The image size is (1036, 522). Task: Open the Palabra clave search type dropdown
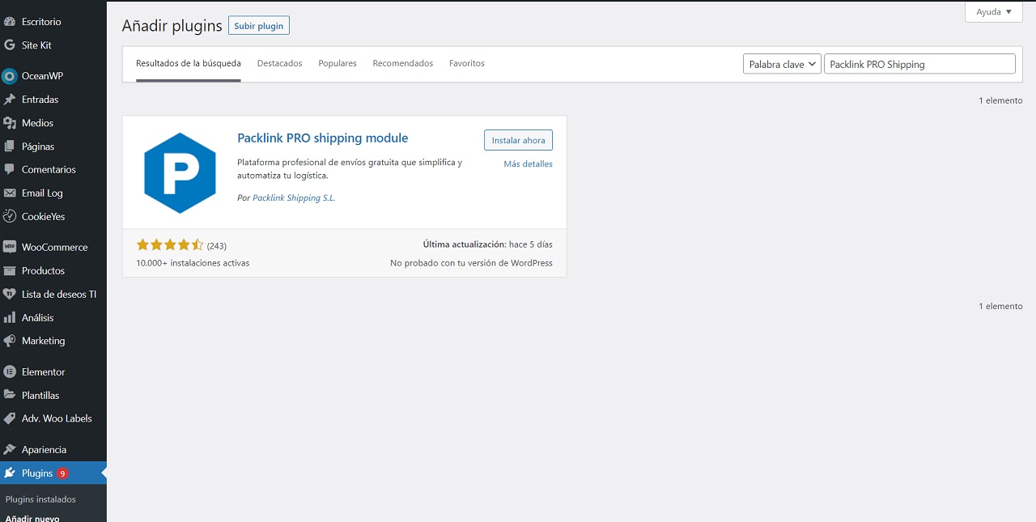coord(782,65)
